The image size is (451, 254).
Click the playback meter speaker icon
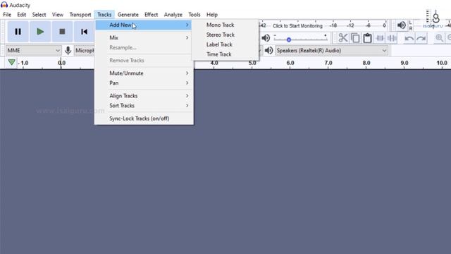point(401,25)
